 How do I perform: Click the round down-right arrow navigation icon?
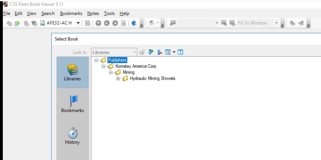tap(115, 23)
